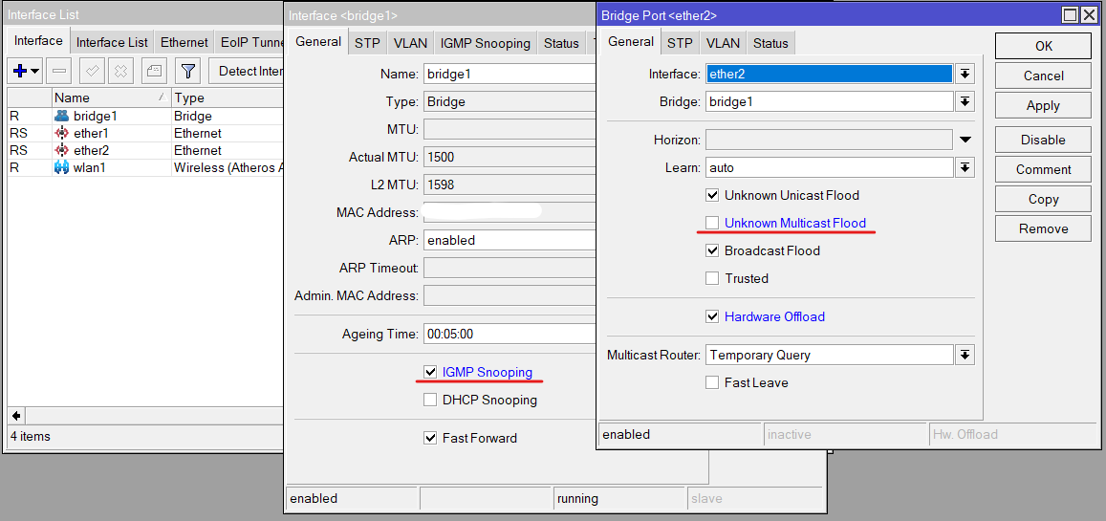Click the MTU input field
This screenshot has width=1106, height=521.
tap(510, 129)
